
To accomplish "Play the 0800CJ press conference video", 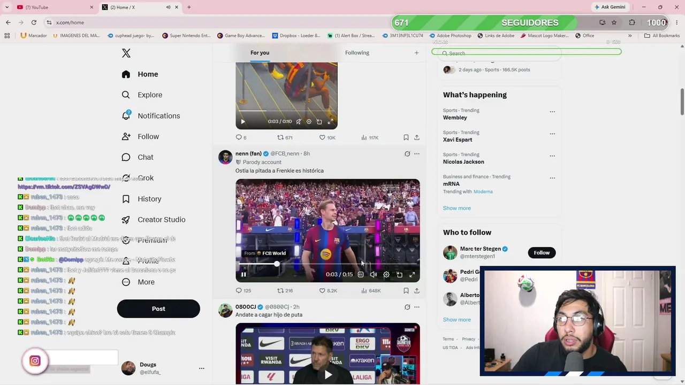I will 328,375.
